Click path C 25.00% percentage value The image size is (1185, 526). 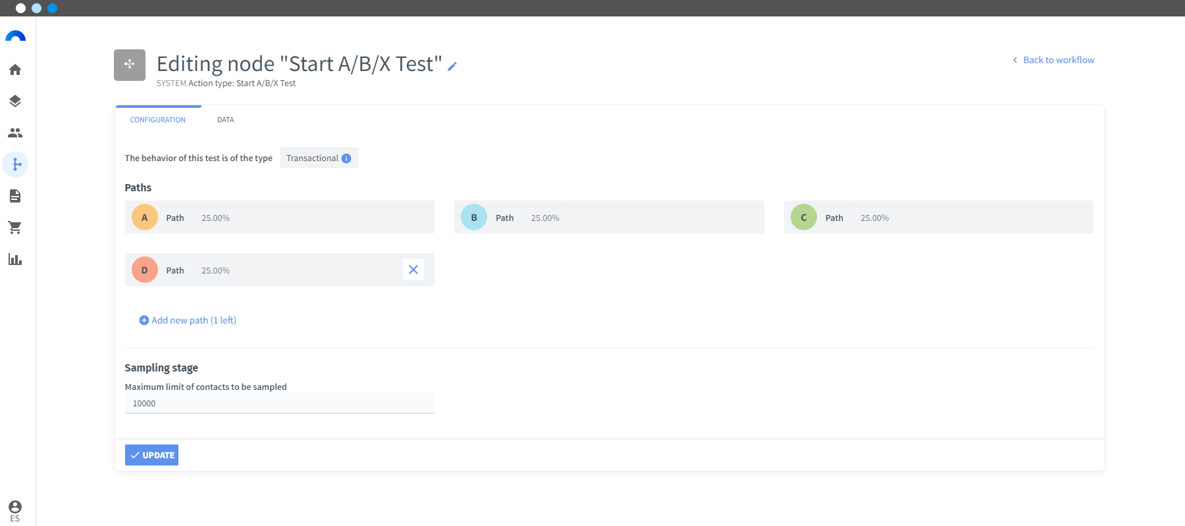pos(875,218)
